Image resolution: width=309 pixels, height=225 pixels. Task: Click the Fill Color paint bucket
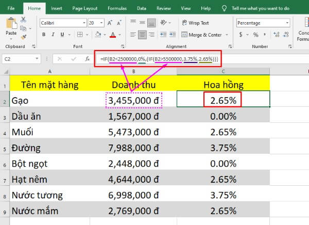tap(98, 35)
